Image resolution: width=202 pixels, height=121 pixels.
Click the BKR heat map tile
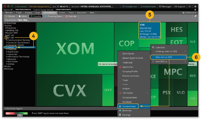[x=192, y=76]
